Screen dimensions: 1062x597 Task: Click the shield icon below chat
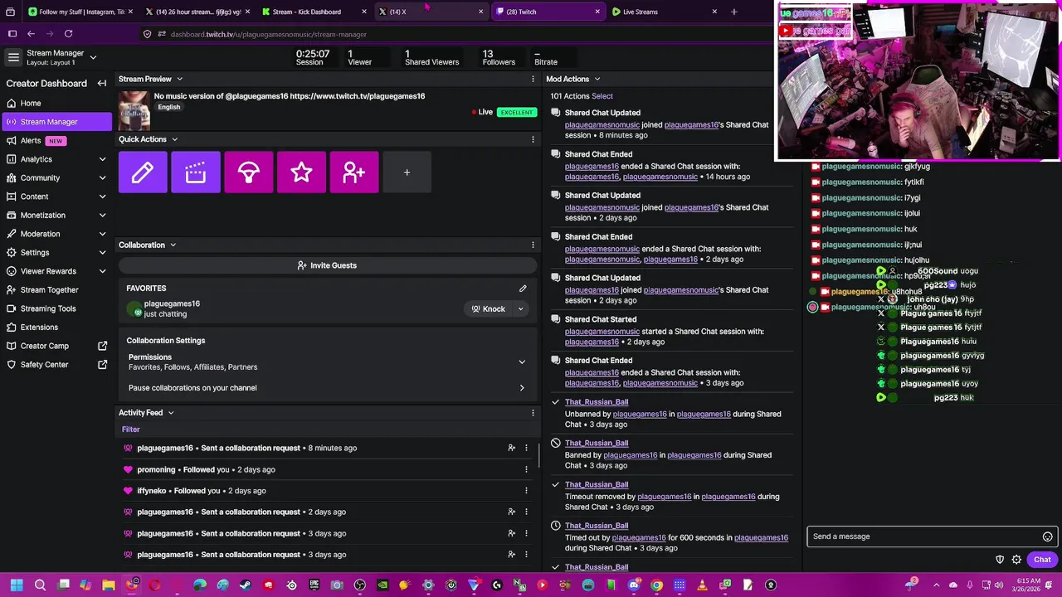(x=1000, y=560)
